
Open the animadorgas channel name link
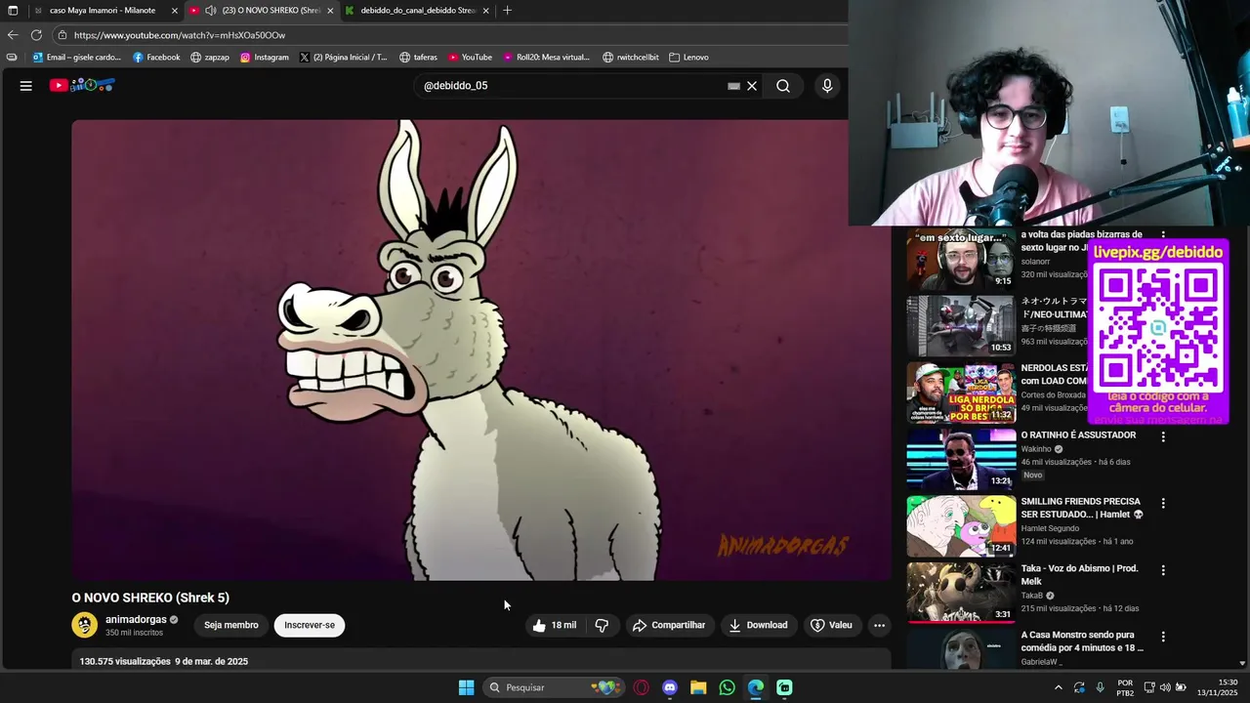136,619
